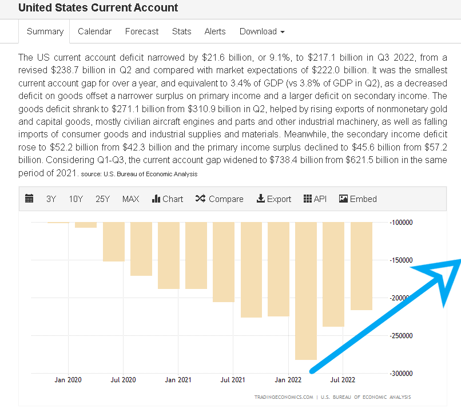Click the rightmost bar after Jul 2022
461x420 pixels.
pos(361,266)
